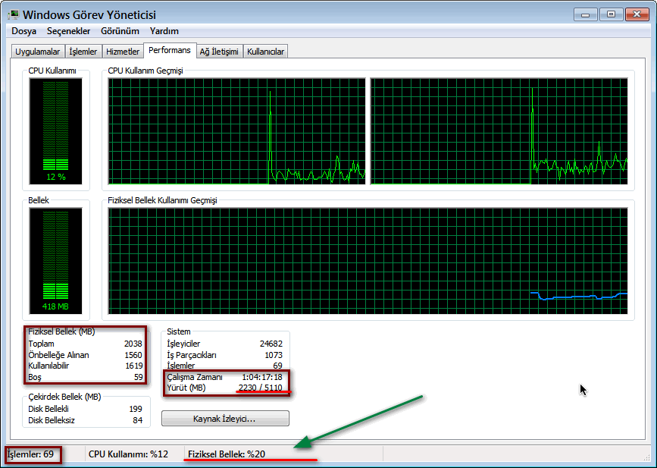Minimize the Task Manager window

point(586,14)
